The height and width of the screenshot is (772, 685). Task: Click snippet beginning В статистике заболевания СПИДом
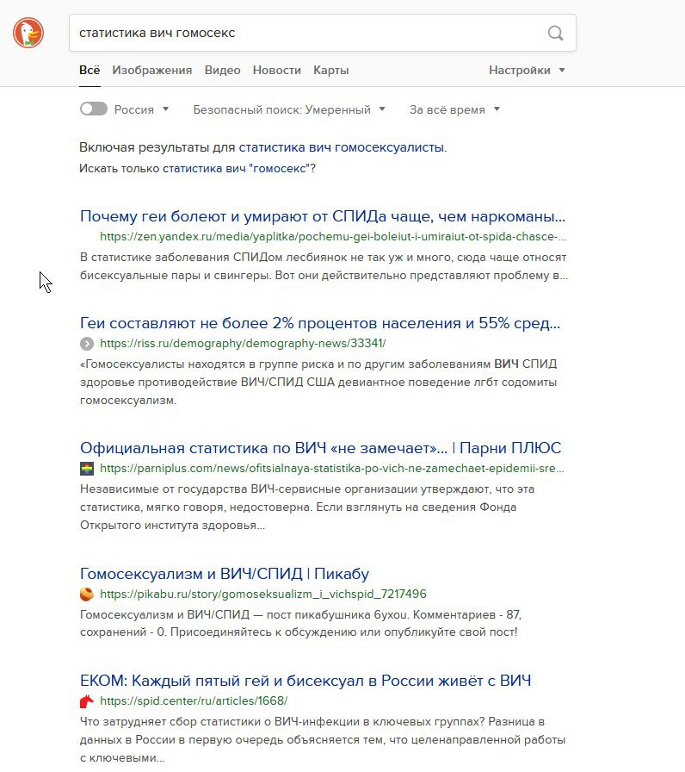[324, 266]
